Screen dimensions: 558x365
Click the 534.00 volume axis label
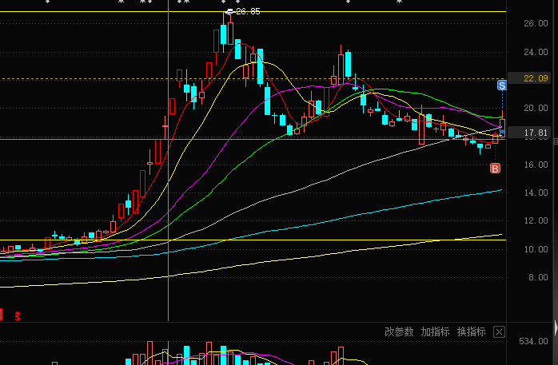[533, 342]
